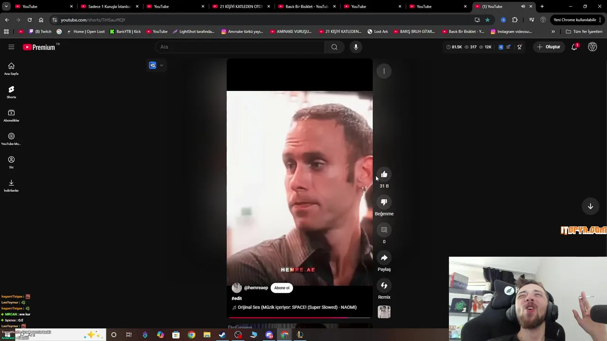Open @hemreaep channel link
This screenshot has height=341, width=607.
(x=256, y=288)
